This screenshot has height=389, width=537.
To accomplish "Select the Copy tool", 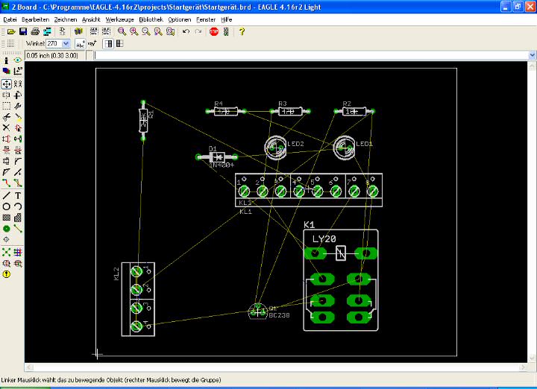I will [x=18, y=83].
